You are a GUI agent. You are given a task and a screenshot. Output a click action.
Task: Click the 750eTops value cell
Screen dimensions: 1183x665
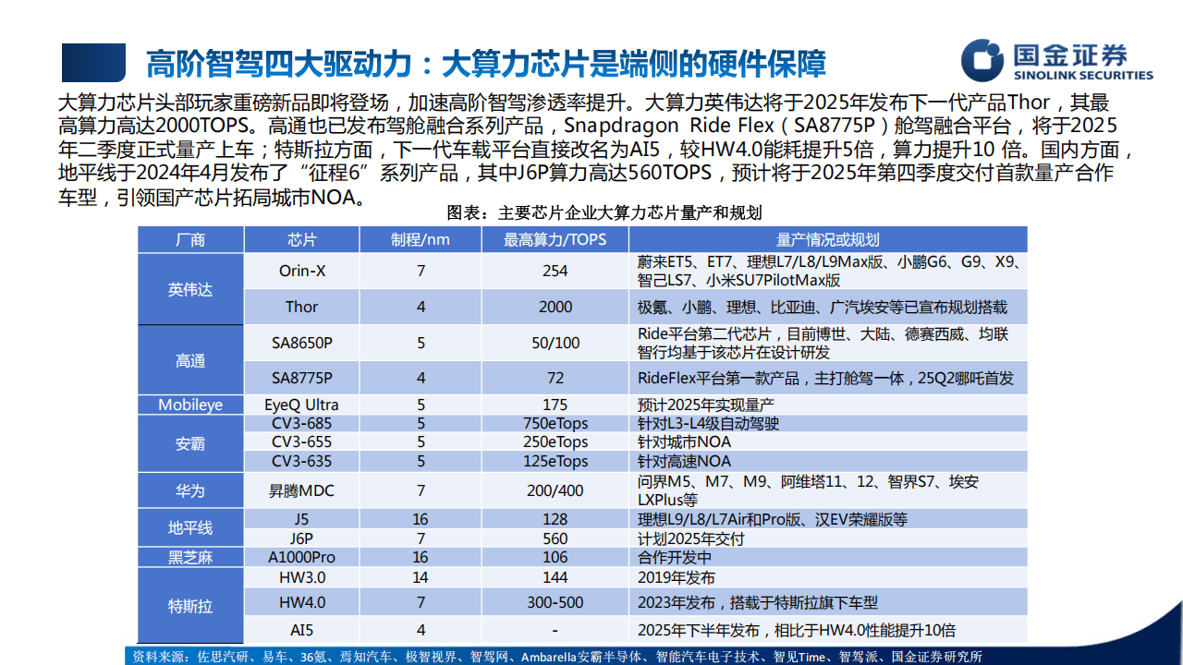point(555,424)
